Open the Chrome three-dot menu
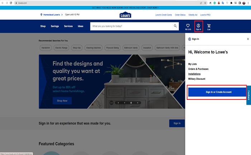The height and width of the screenshot is (155, 251). (248, 3)
